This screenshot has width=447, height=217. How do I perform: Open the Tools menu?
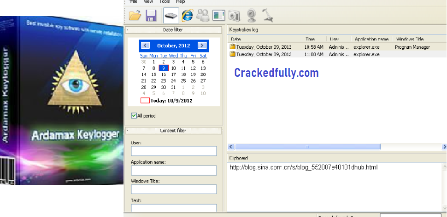(165, 1)
